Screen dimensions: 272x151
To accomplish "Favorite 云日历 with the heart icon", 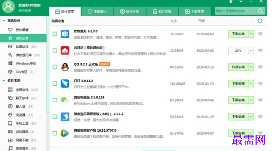I will coord(260,50).
